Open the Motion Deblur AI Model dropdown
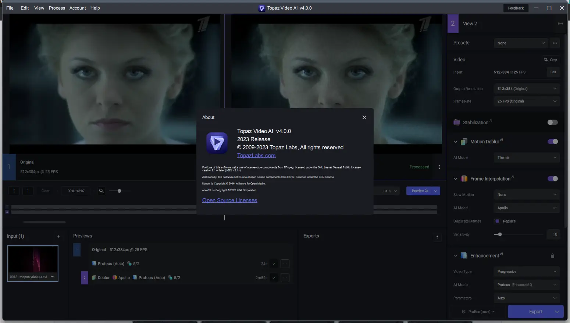 point(527,157)
